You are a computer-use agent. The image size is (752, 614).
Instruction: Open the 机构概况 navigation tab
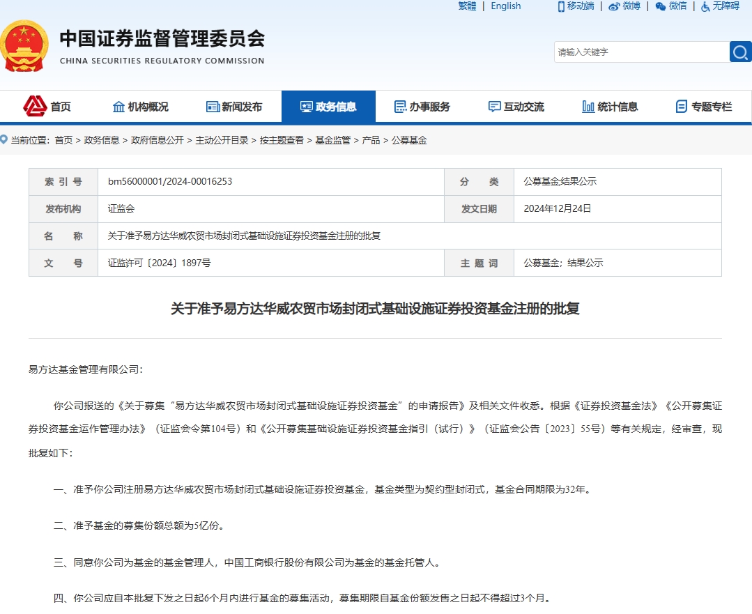[x=141, y=107]
